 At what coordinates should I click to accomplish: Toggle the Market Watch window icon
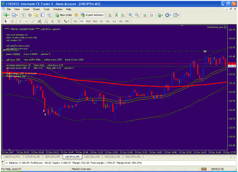click(x=23, y=15)
